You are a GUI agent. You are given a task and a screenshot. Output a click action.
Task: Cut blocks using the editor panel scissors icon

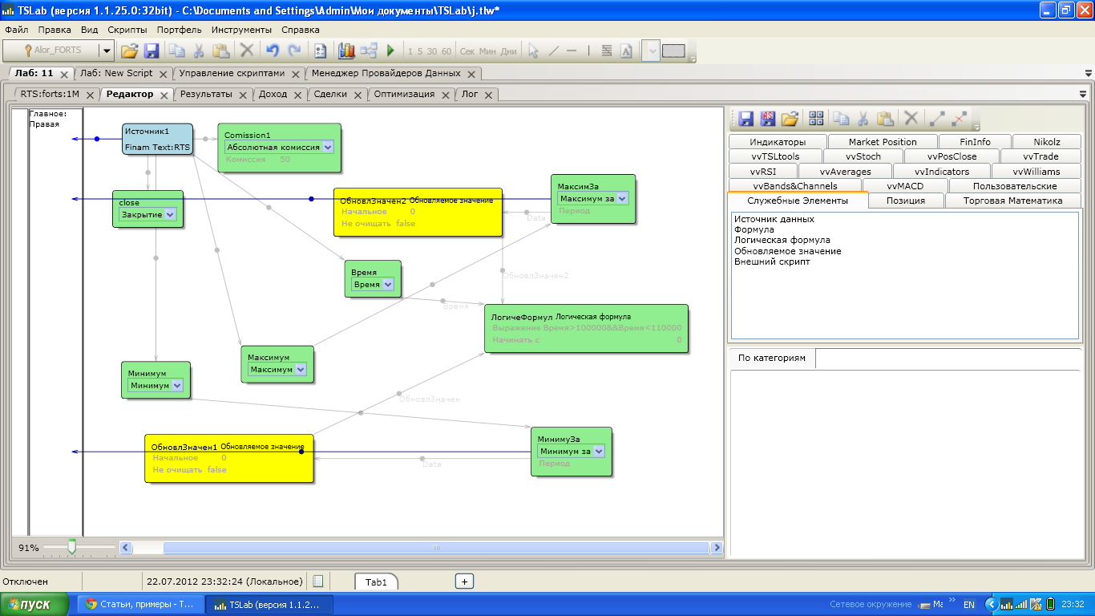863,119
